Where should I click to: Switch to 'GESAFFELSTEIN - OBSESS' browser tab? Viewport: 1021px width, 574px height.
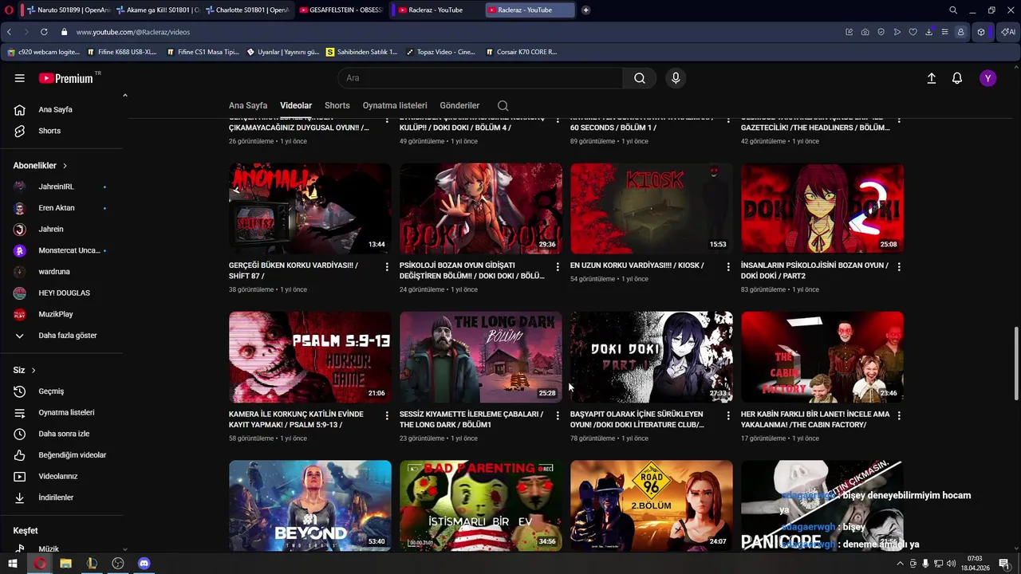[x=341, y=10]
